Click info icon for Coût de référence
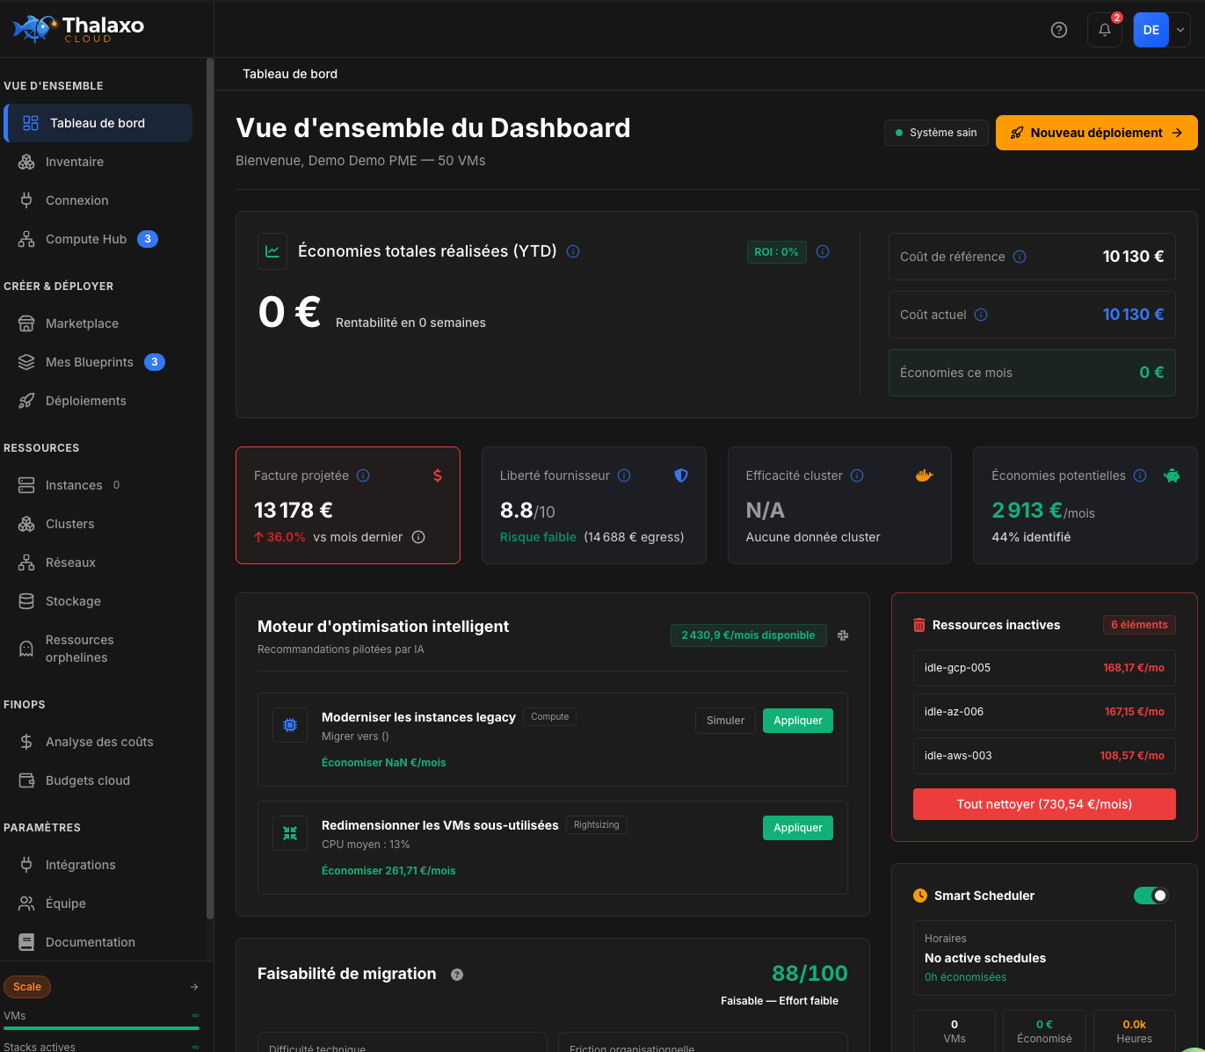This screenshot has width=1205, height=1052. (1020, 257)
